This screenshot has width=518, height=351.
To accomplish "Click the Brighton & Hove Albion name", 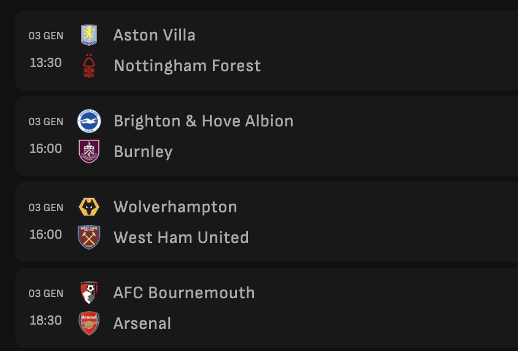I will 203,121.
